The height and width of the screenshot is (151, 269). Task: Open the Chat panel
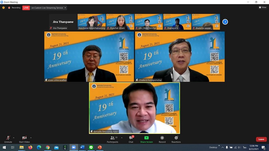coord(131,138)
